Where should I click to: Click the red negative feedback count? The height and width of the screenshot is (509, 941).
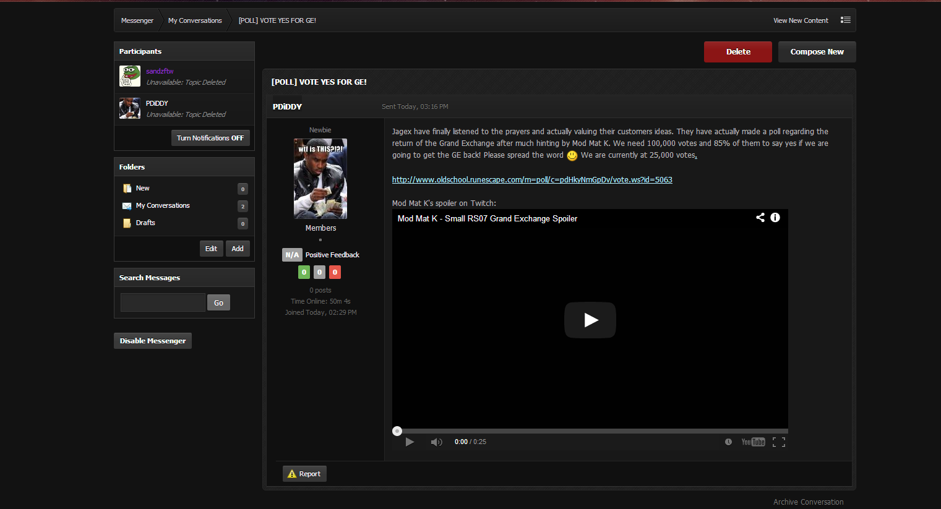335,272
